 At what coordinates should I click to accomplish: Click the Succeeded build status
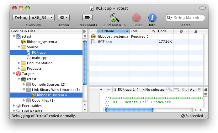point(192,116)
